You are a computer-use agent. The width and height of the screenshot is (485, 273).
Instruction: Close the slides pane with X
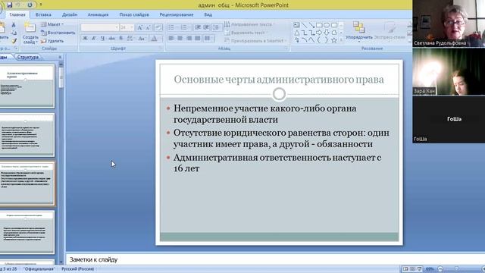pos(60,57)
